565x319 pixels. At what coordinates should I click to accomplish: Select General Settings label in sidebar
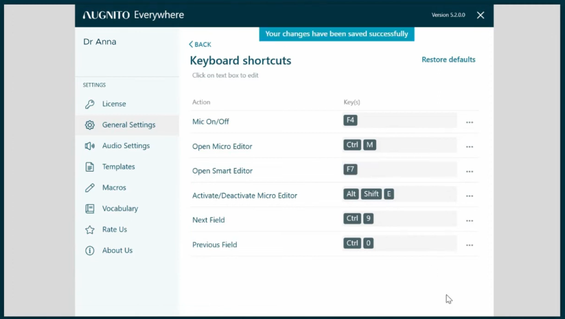[x=129, y=125]
